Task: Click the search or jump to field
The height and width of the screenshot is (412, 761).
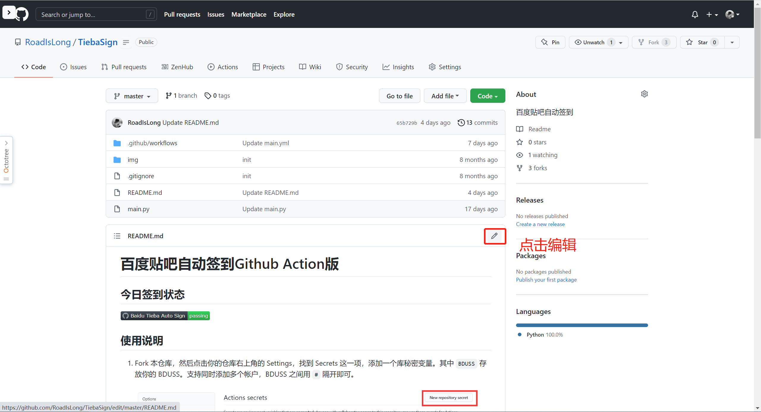Action: (x=96, y=14)
